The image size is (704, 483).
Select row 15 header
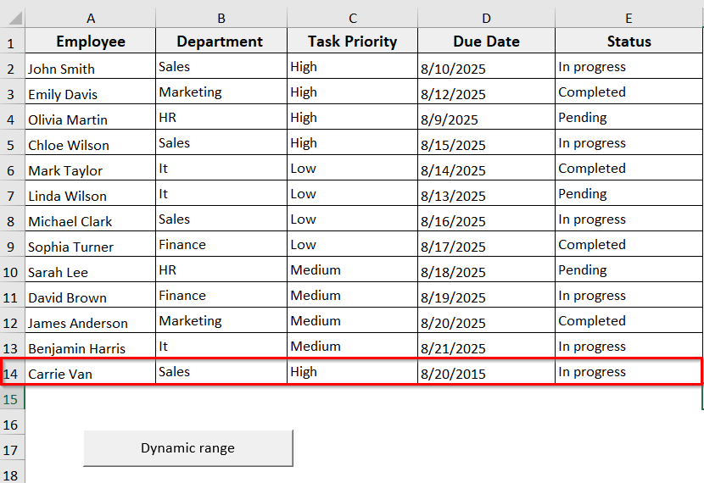(x=12, y=398)
